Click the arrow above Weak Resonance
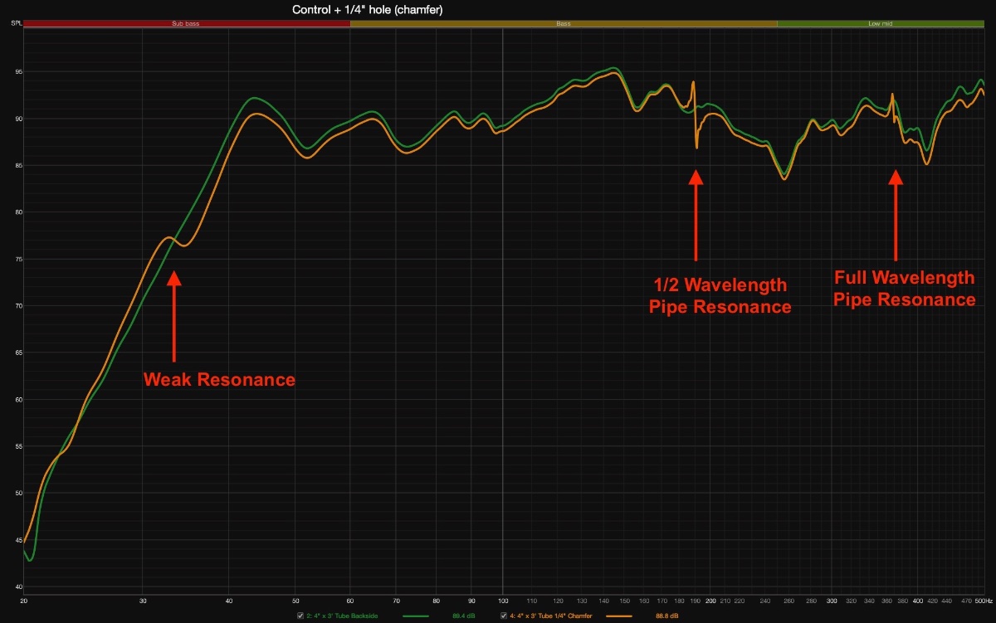996x623 pixels. click(x=173, y=317)
